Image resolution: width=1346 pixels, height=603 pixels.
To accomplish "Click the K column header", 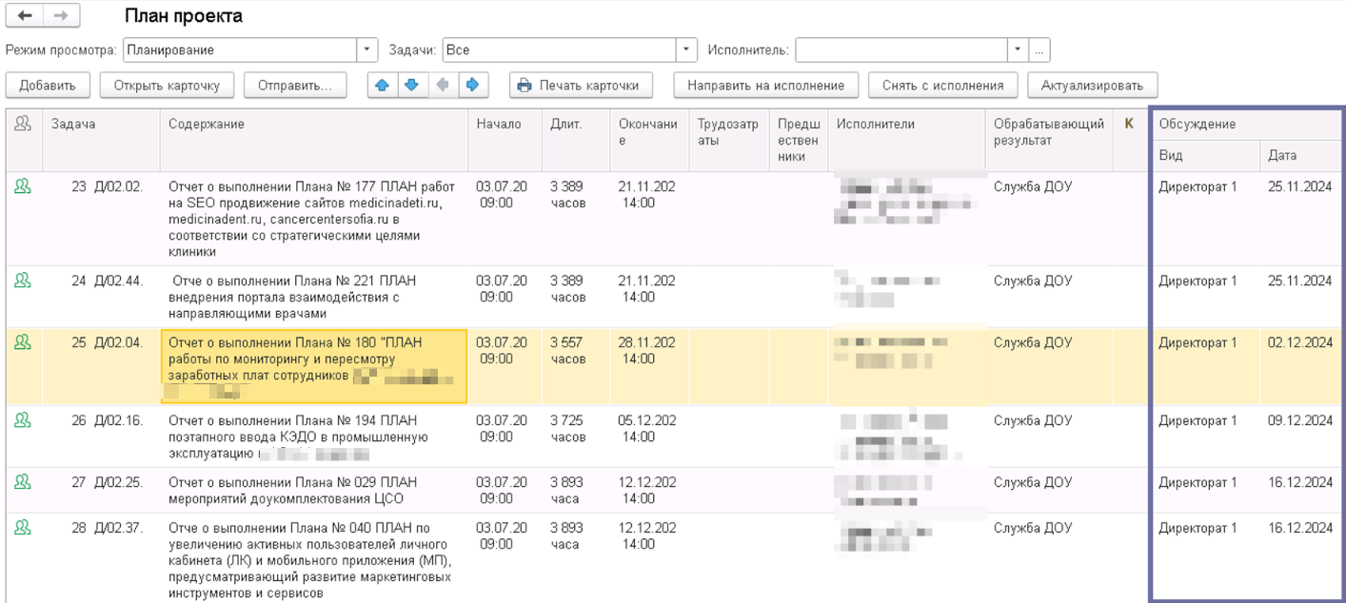I will [1130, 140].
